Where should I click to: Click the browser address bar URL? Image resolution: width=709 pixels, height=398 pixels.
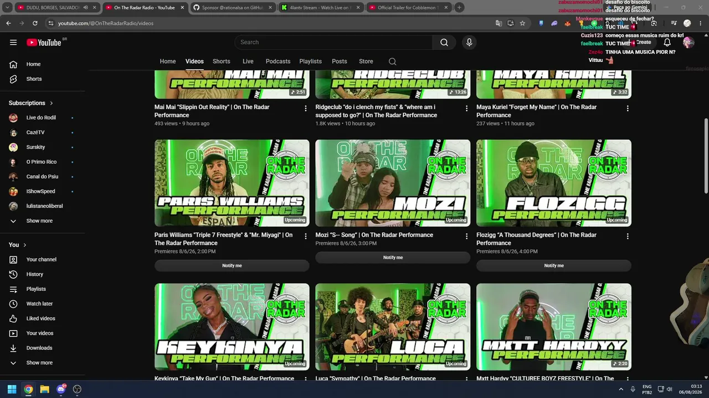tap(106, 23)
